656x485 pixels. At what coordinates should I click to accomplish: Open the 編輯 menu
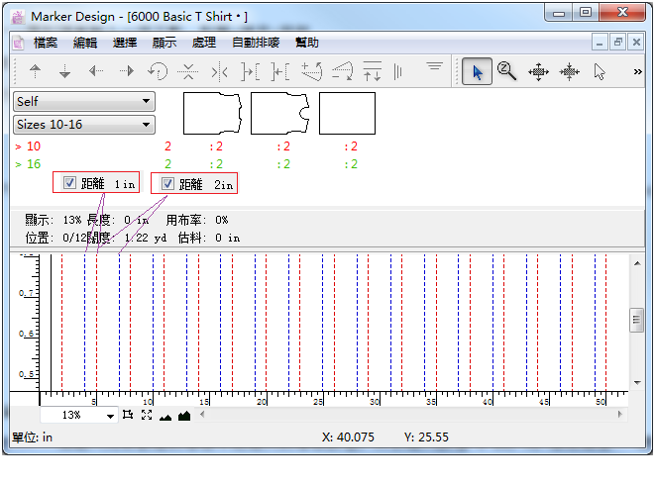point(85,43)
